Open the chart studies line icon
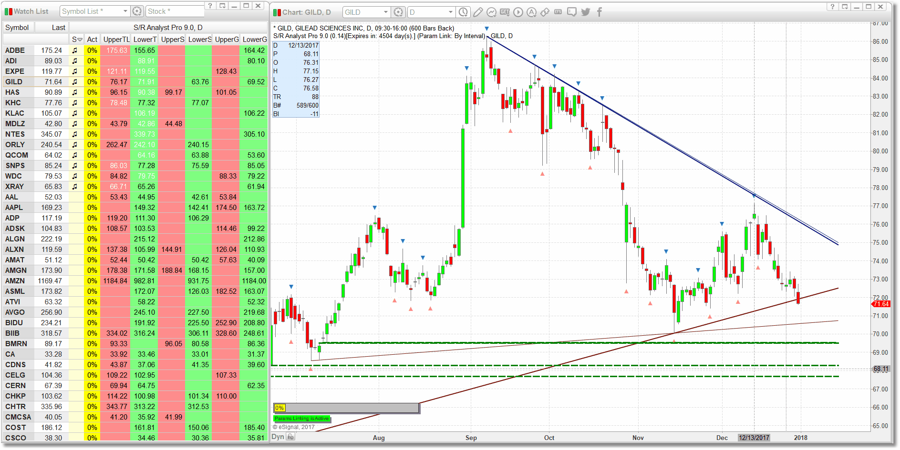900x450 pixels. pos(491,12)
